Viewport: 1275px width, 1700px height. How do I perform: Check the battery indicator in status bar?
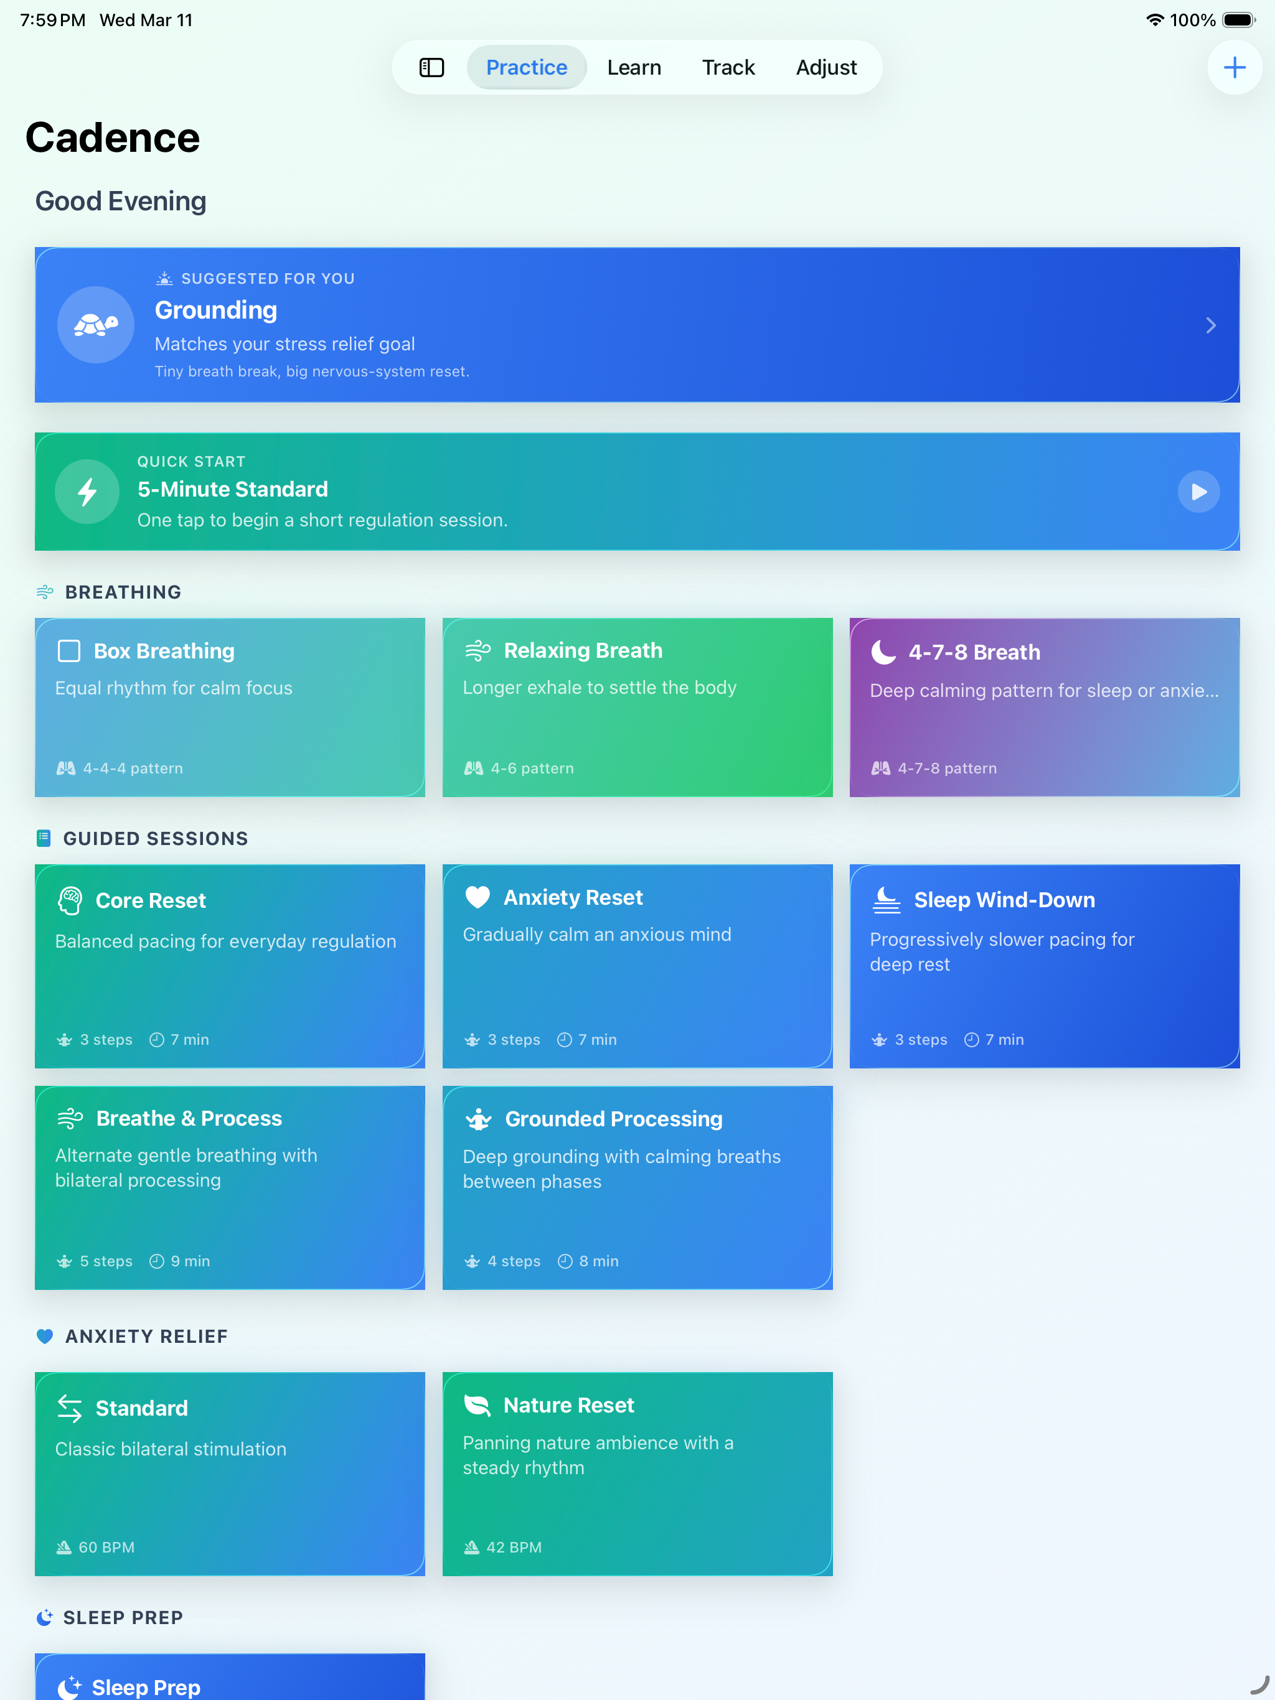[1238, 20]
